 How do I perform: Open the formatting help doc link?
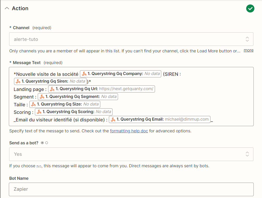(x=129, y=131)
